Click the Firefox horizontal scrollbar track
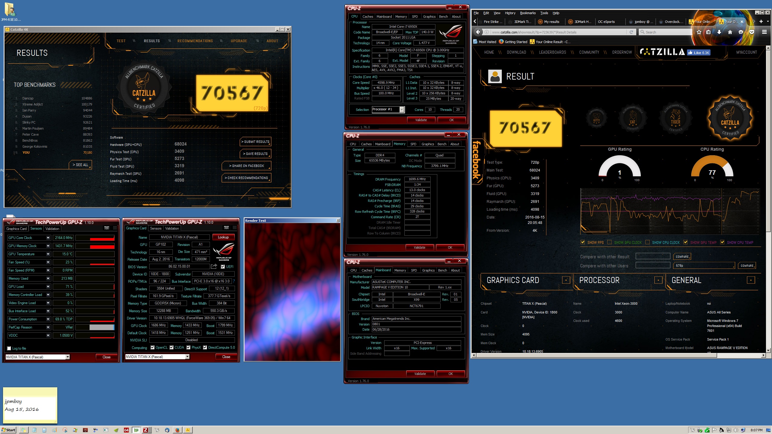 click(x=739, y=355)
